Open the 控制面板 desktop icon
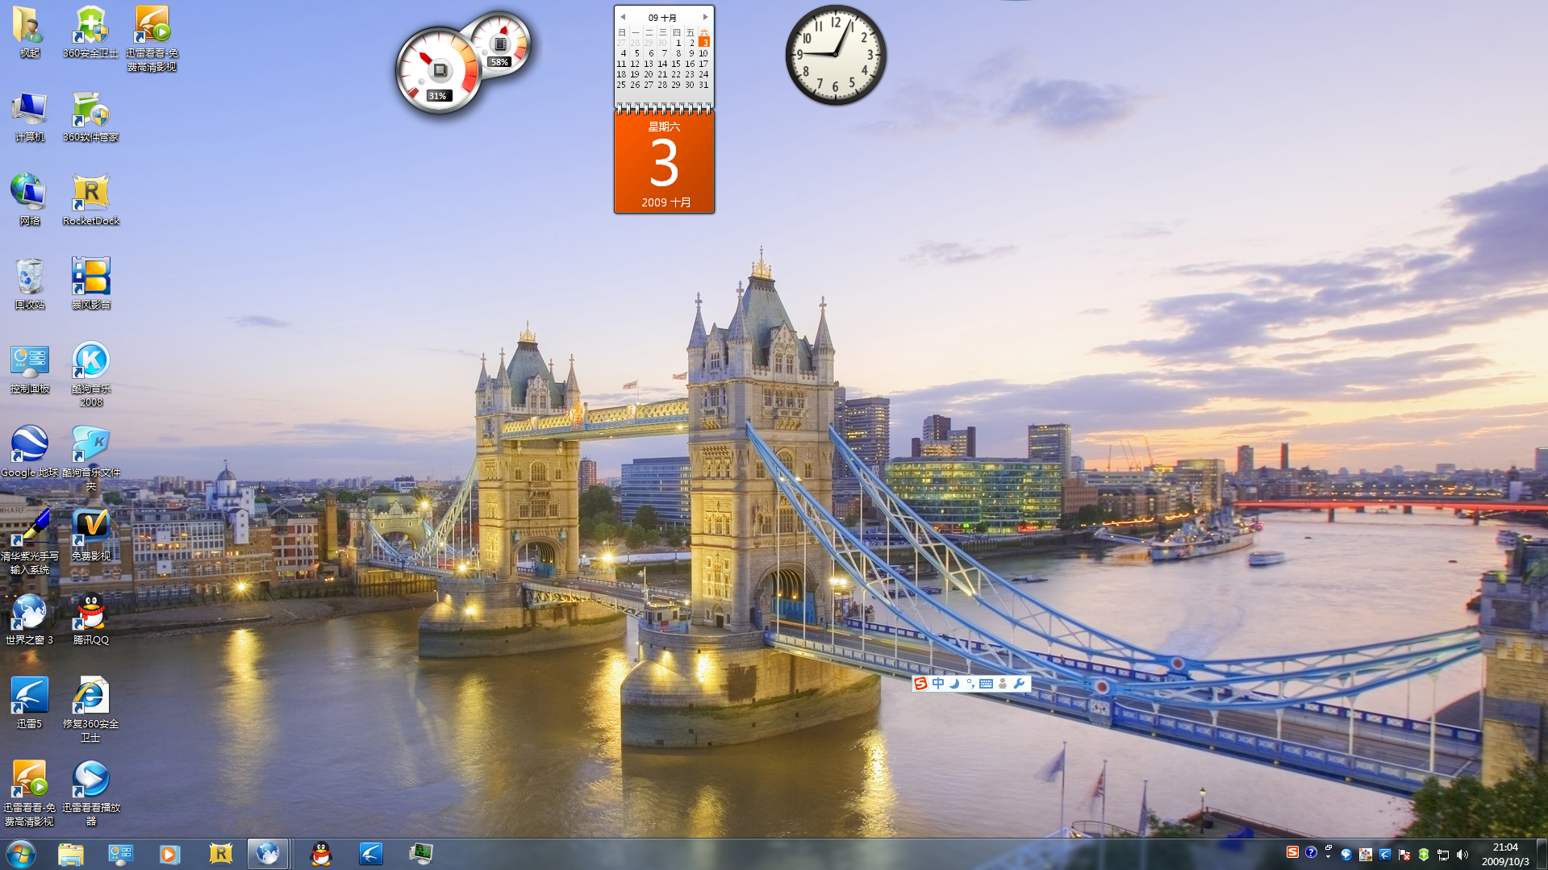Screen dimensions: 1548x870 tap(29, 368)
